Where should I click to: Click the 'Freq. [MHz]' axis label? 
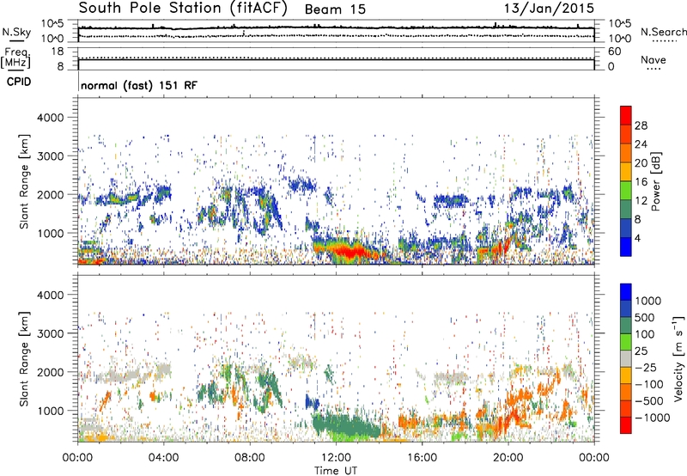pos(15,58)
